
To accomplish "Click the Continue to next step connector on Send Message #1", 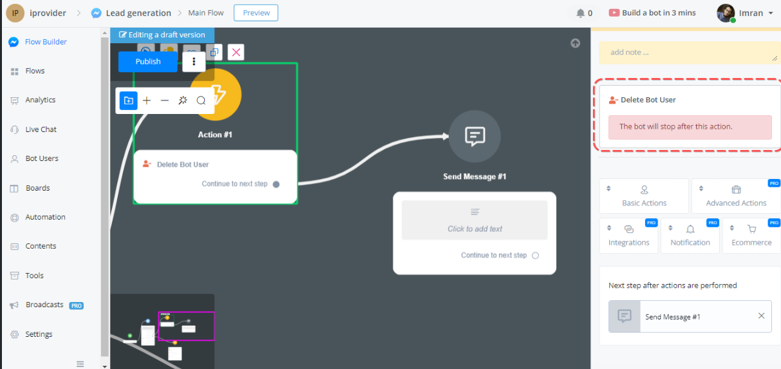I will pyautogui.click(x=535, y=256).
